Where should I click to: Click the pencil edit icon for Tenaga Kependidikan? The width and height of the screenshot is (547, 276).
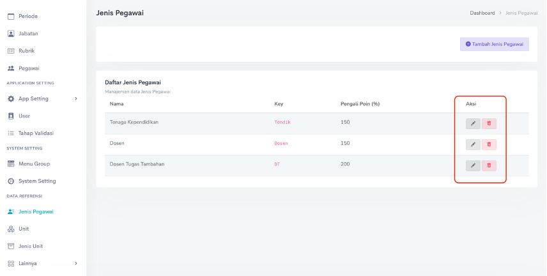coord(473,124)
